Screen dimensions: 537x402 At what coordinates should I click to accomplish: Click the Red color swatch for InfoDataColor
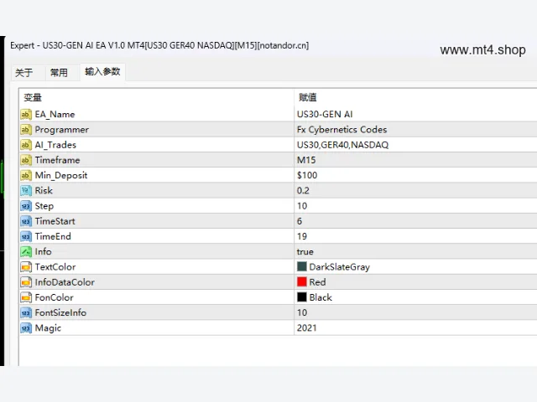(x=302, y=282)
